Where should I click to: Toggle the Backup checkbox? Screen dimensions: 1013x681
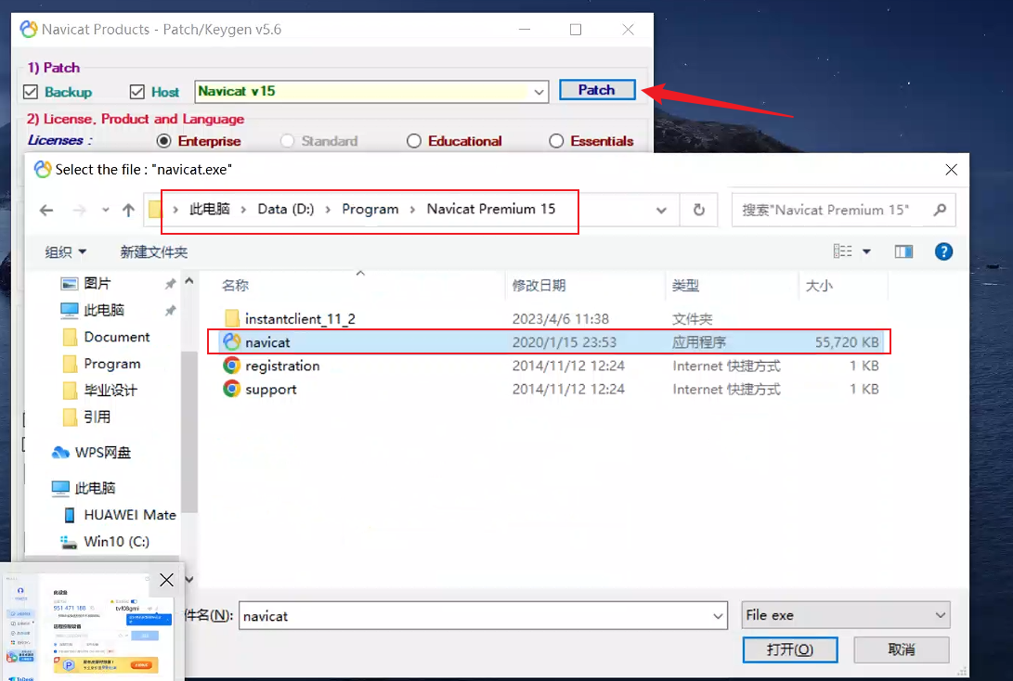(31, 92)
